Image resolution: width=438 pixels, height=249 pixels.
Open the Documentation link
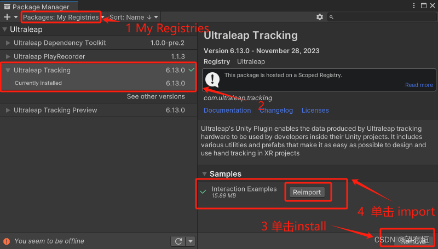tap(227, 110)
